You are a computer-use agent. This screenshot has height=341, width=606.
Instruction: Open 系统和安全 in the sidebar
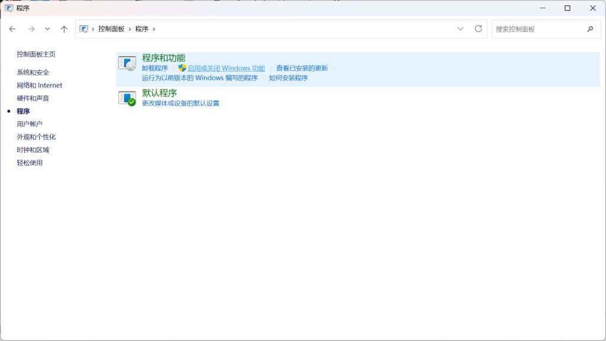33,73
